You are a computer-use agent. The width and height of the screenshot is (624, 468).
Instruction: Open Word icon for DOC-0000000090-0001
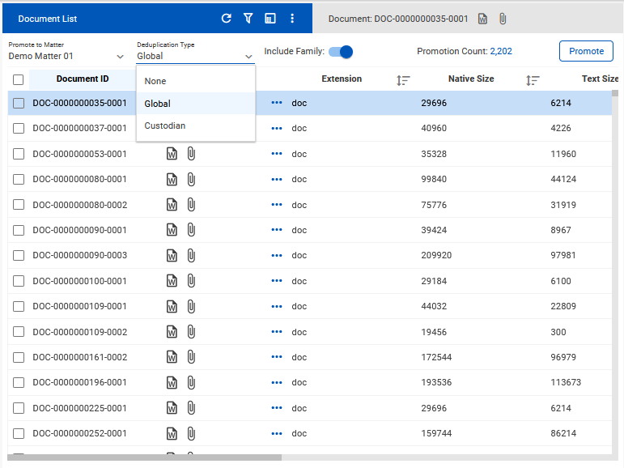(172, 230)
